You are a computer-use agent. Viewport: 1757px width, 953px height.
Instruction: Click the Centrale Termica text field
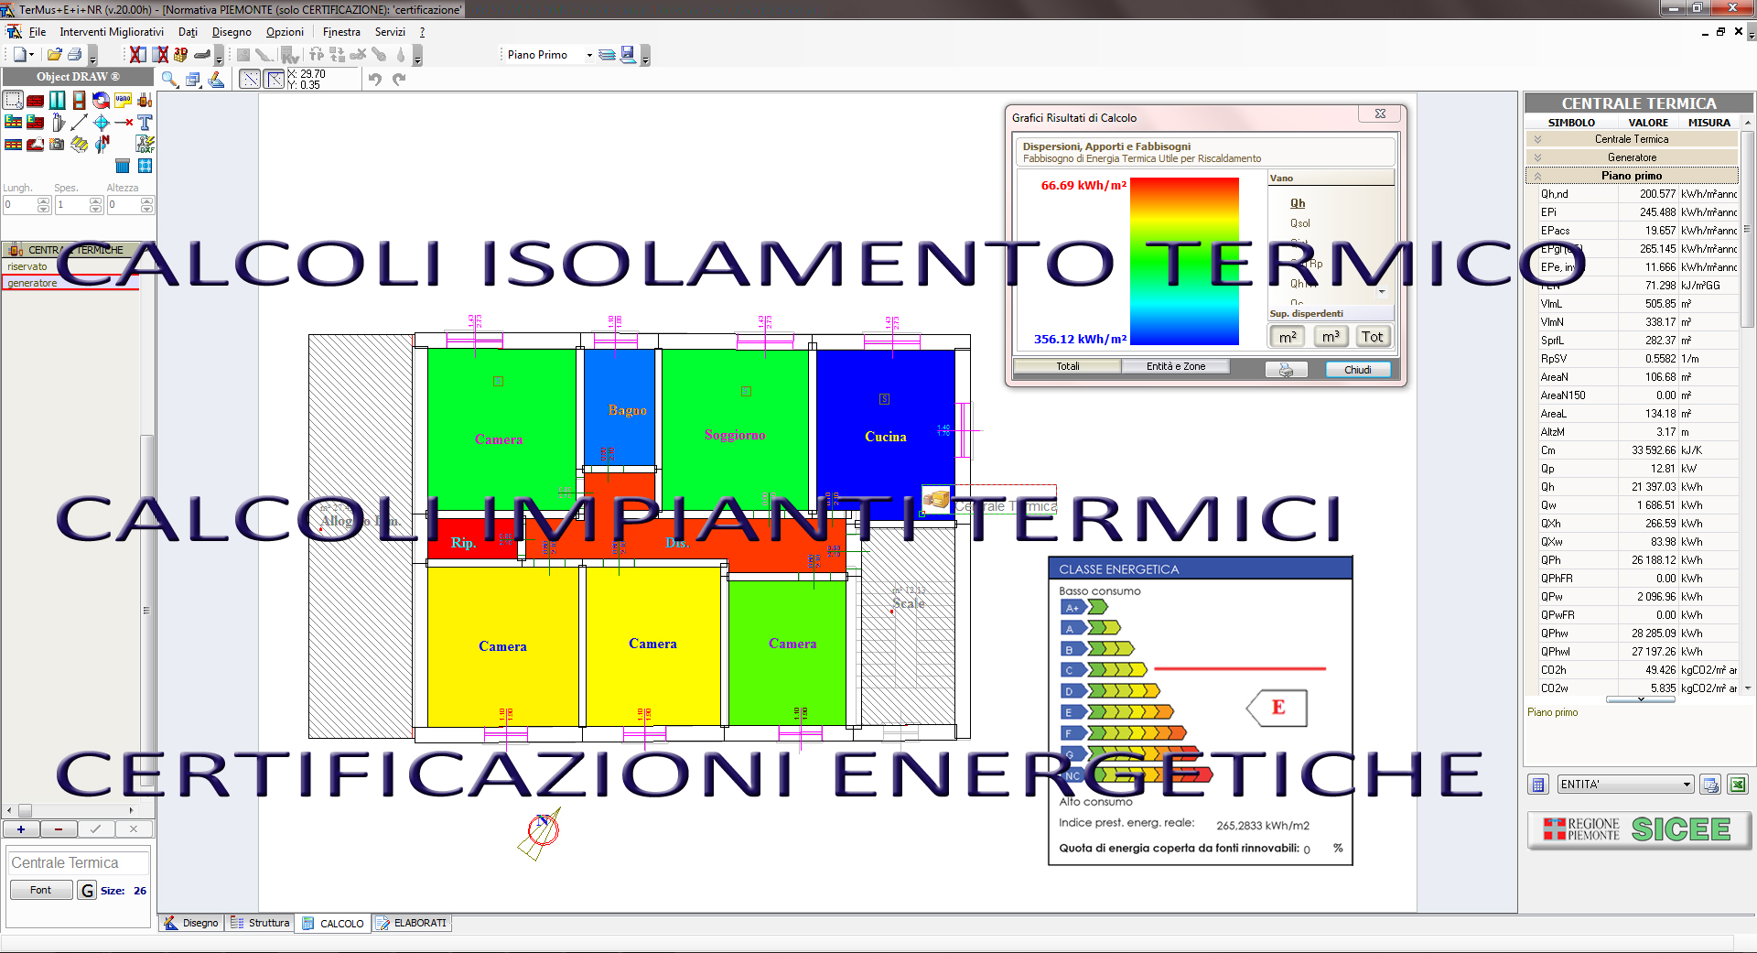[x=79, y=862]
